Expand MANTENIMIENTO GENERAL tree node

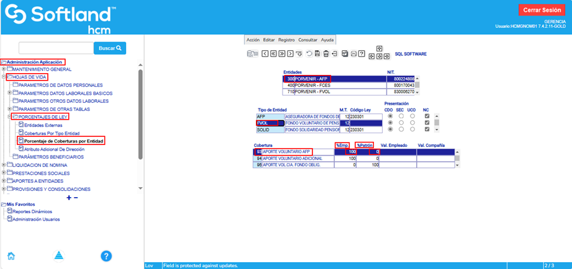pyautogui.click(x=4, y=69)
